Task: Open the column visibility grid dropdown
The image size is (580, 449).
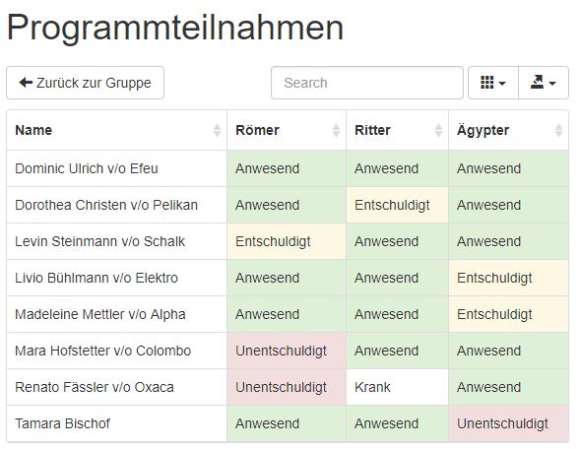Action: coord(493,83)
